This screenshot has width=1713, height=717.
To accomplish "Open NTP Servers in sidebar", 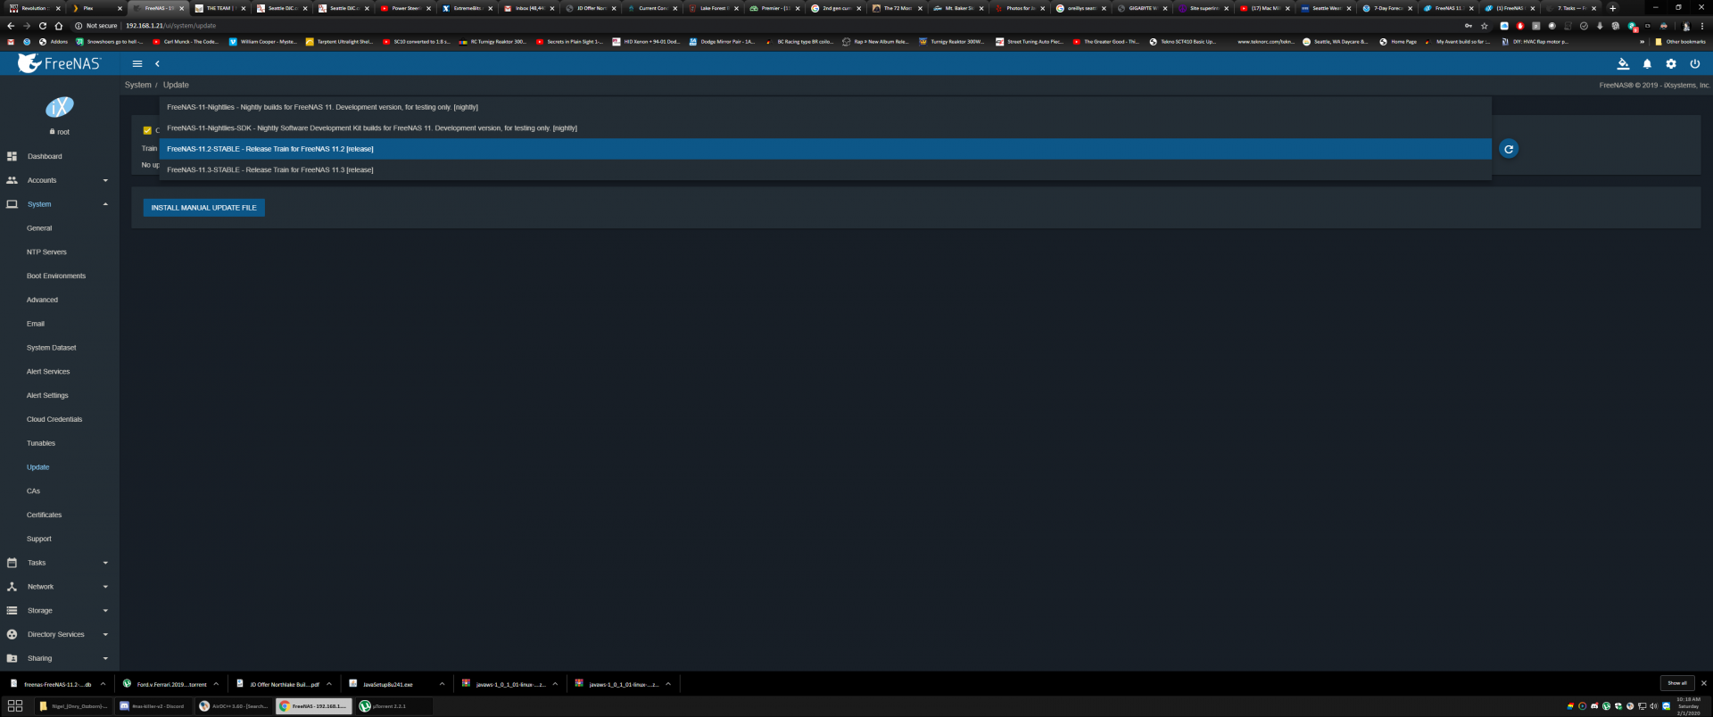I will pos(46,252).
